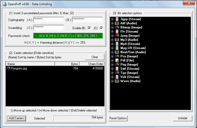Toggle the Enable (C) checkbox
The height and width of the screenshot is (128, 197).
tap(101, 28)
